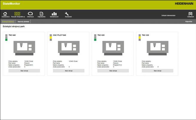Viewport: 196px width, 120px height.
Task: Click the TNC 320 machine image
Action: (157, 48)
